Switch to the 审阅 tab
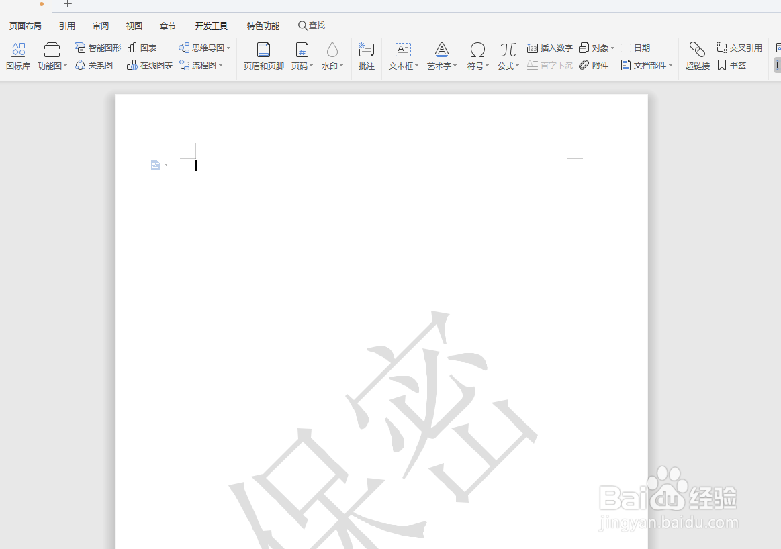This screenshot has width=781, height=549. click(101, 26)
